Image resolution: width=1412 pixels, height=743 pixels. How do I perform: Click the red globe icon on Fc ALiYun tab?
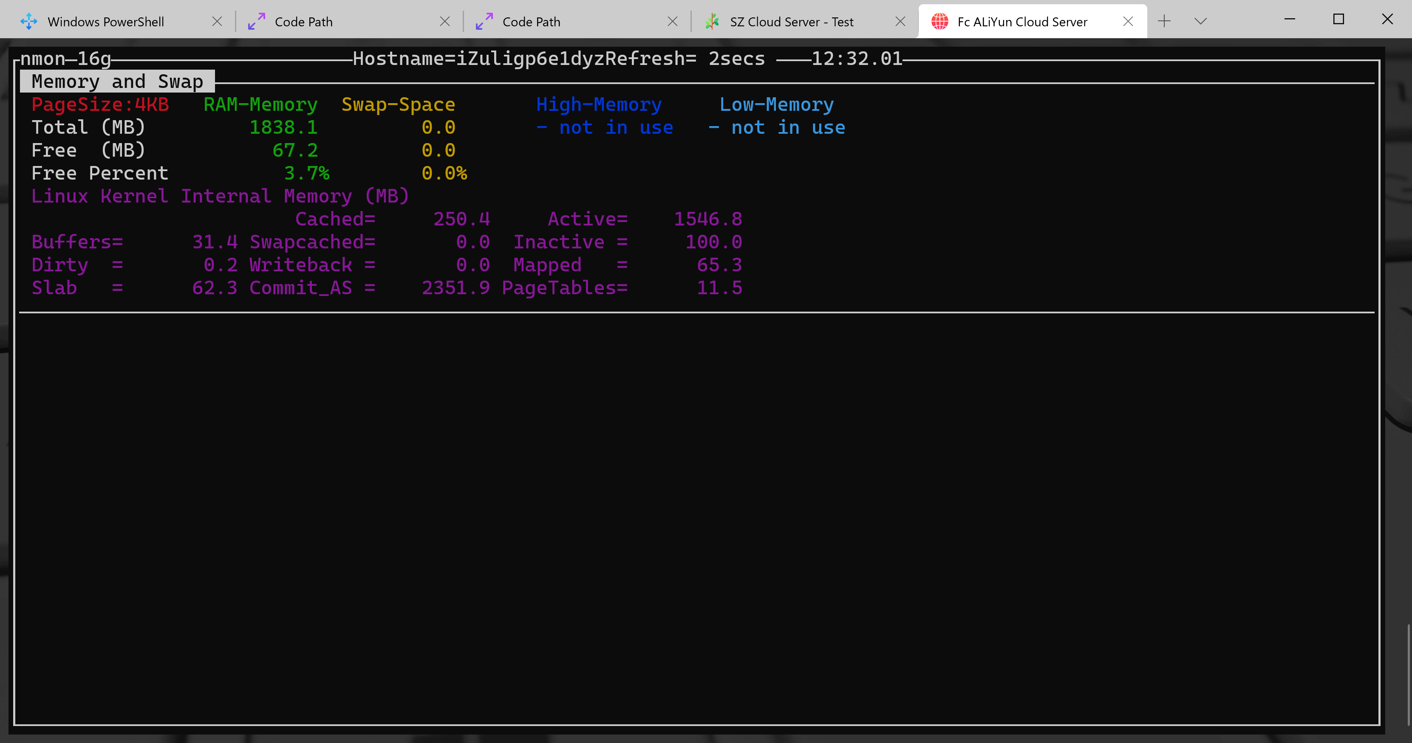point(939,21)
